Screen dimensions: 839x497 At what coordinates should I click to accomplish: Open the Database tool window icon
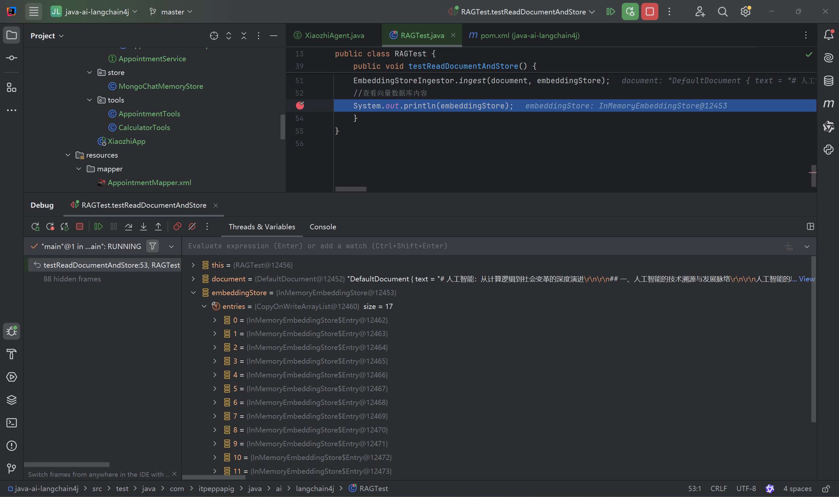coord(828,81)
